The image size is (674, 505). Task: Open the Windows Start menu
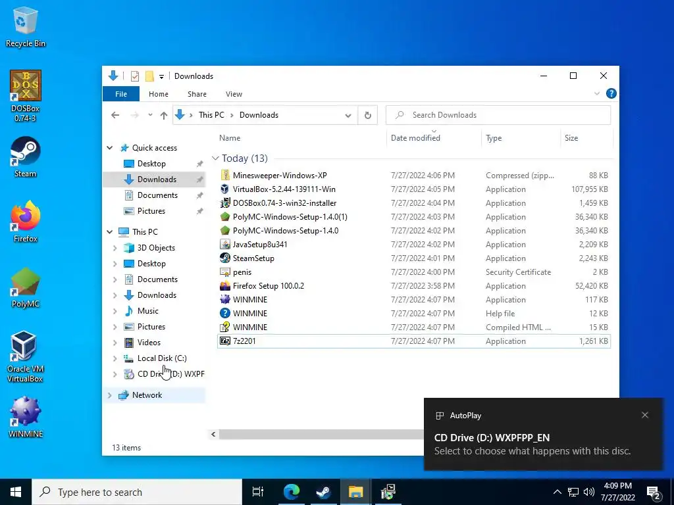[x=16, y=492]
